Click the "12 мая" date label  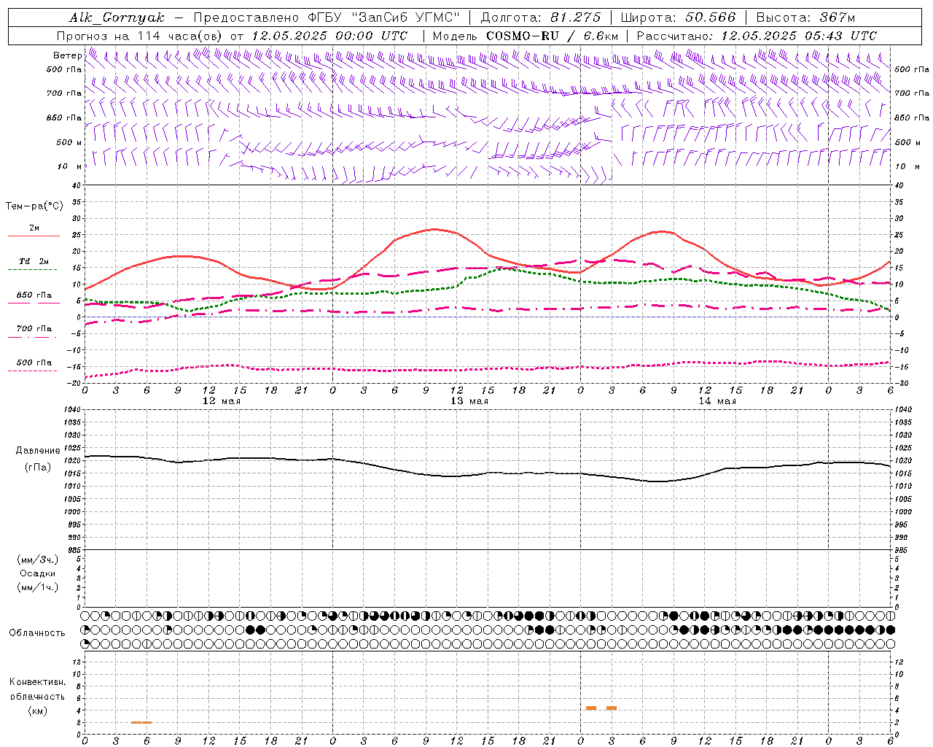pyautogui.click(x=221, y=401)
